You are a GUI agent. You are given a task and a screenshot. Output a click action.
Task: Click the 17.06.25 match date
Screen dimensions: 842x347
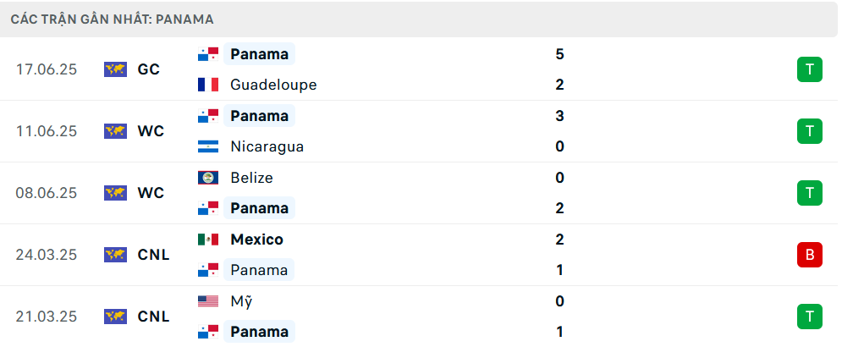(47, 69)
